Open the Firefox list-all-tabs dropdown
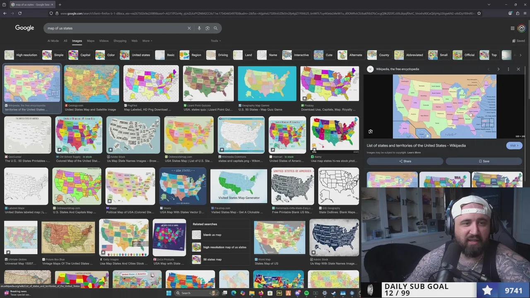 click(x=489, y=5)
